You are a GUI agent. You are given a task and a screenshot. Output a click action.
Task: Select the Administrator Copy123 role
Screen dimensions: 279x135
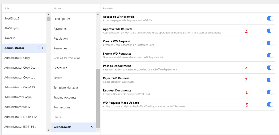(24, 87)
